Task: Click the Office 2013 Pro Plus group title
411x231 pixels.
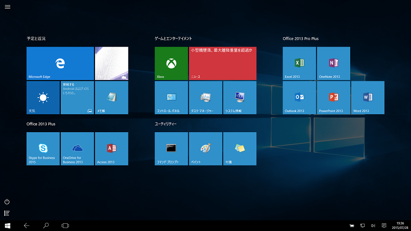Action: [x=301, y=38]
